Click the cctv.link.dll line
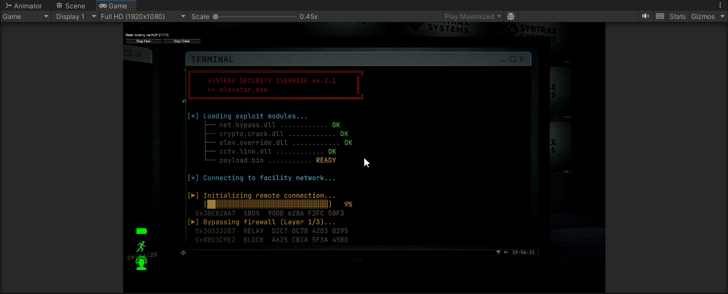The width and height of the screenshot is (728, 294). [271, 151]
